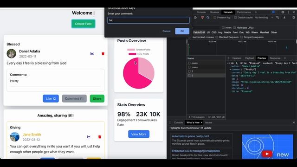Enable the Preserve log checkbox

[215, 18]
